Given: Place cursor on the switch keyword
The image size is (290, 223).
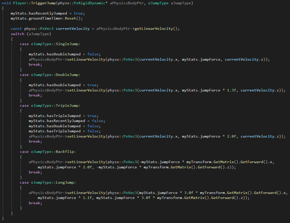Looking at the screenshot, I should click(18, 34).
